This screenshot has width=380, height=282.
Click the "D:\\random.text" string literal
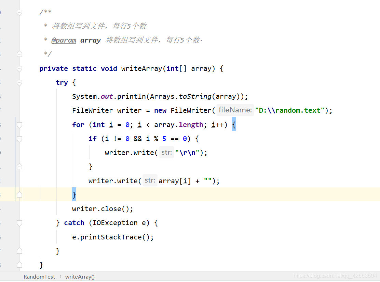(x=290, y=110)
